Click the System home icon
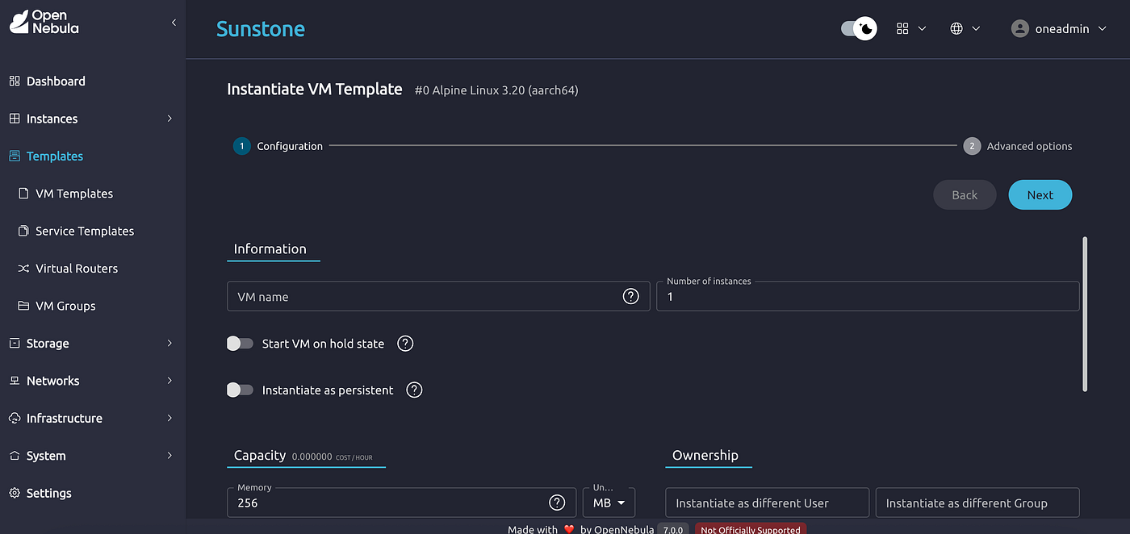Viewport: 1130px width, 534px height. coord(14,456)
